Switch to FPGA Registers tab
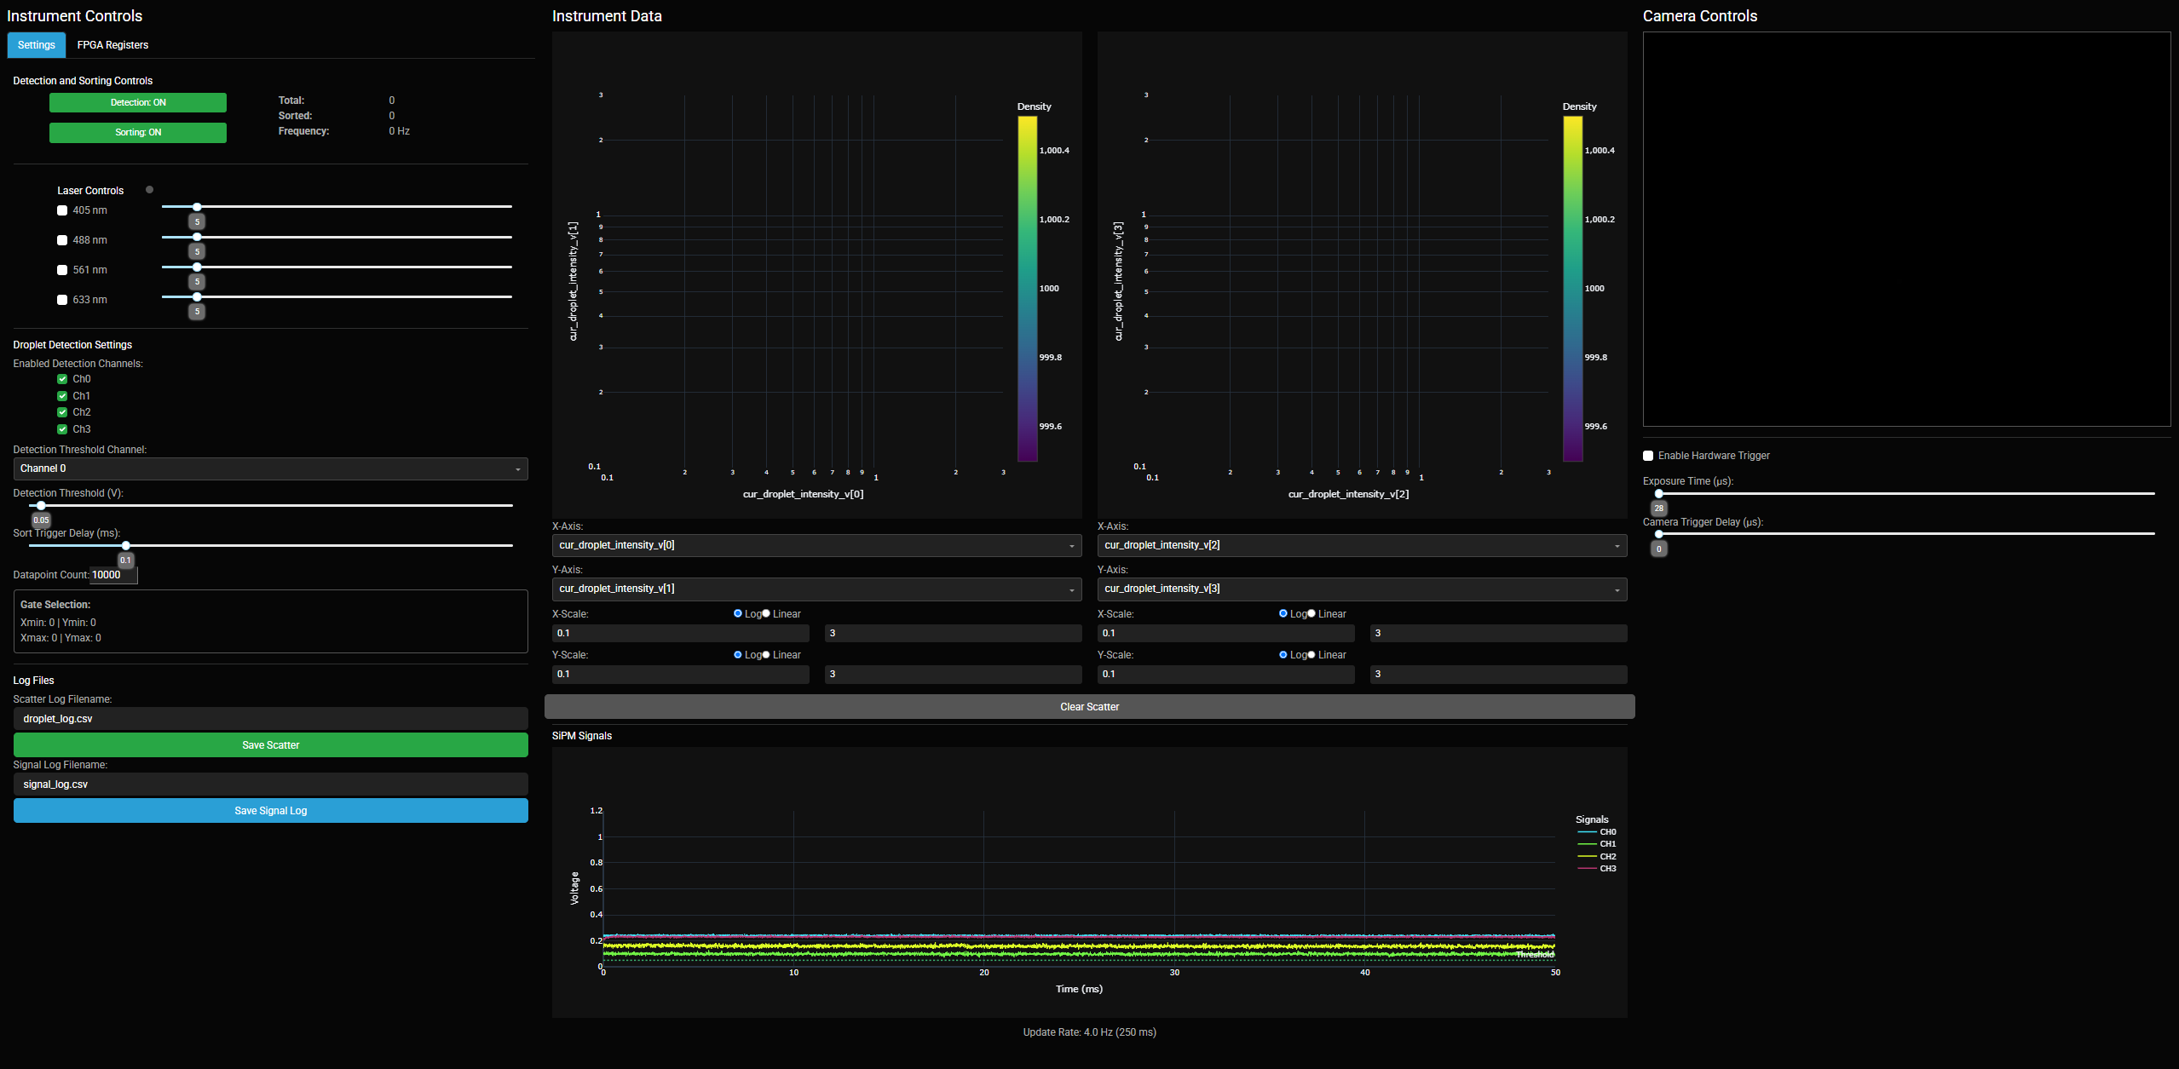 112,45
